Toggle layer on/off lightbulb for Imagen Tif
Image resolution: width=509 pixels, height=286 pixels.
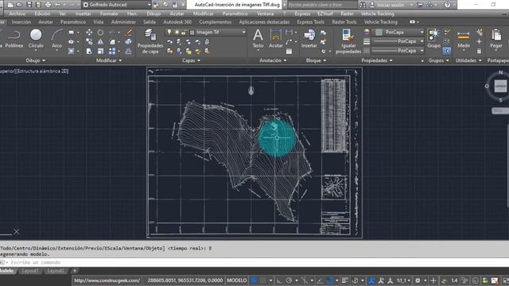click(x=169, y=32)
